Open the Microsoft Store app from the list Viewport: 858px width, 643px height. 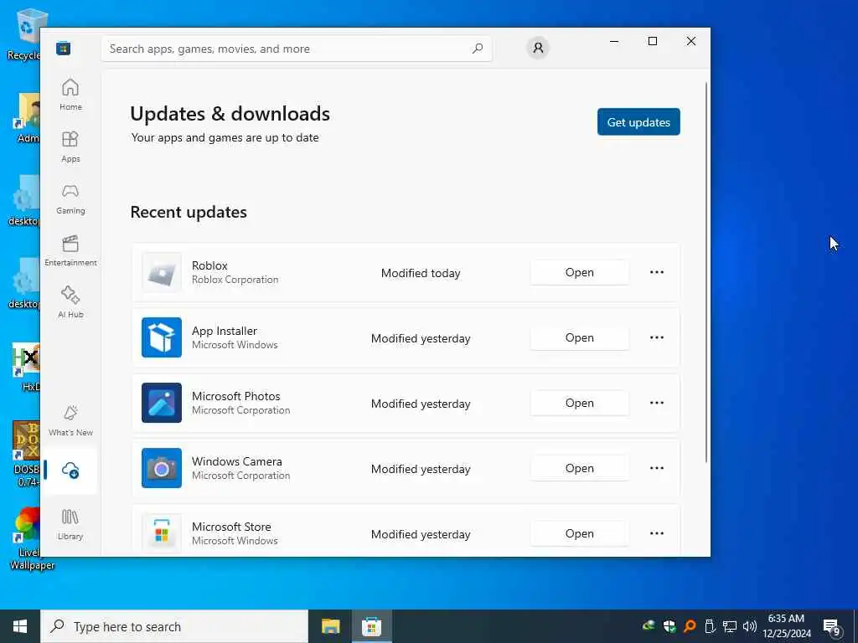pos(580,533)
